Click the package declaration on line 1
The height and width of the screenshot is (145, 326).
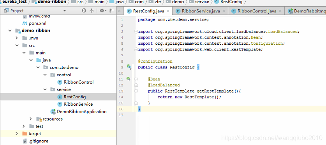173,20
